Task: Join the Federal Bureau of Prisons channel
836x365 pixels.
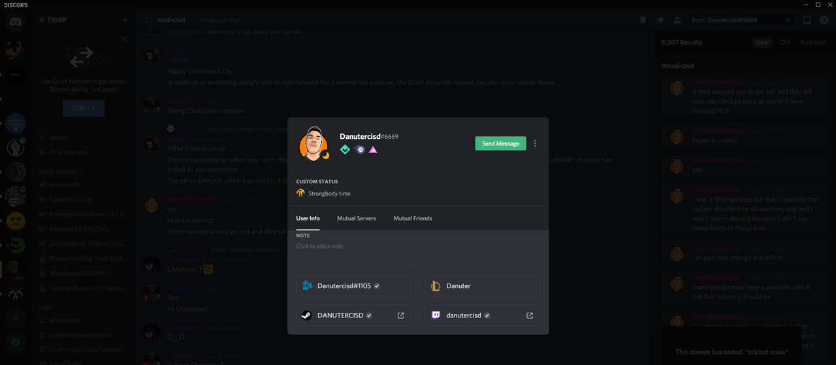Action: coord(84,288)
